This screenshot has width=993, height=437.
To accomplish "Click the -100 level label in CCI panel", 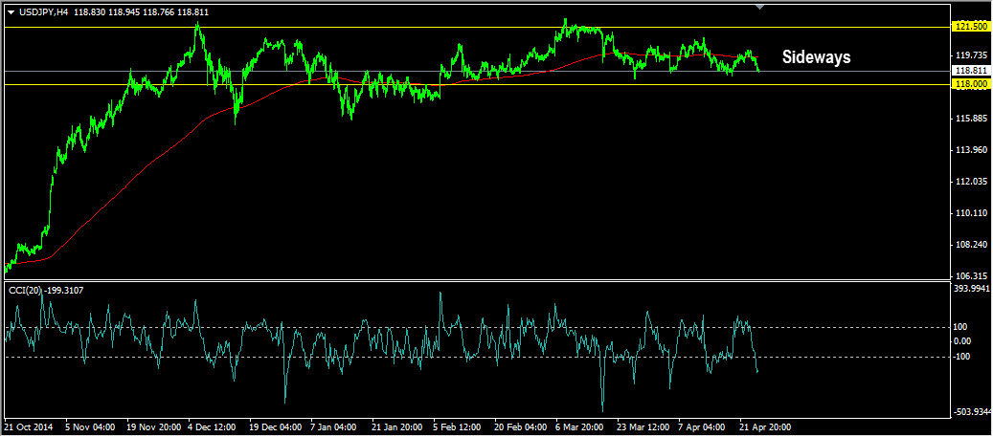I will pyautogui.click(x=962, y=357).
